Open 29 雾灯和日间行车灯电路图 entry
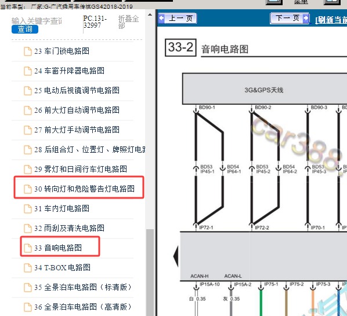Screen dimensions: 347x316 tap(81, 169)
